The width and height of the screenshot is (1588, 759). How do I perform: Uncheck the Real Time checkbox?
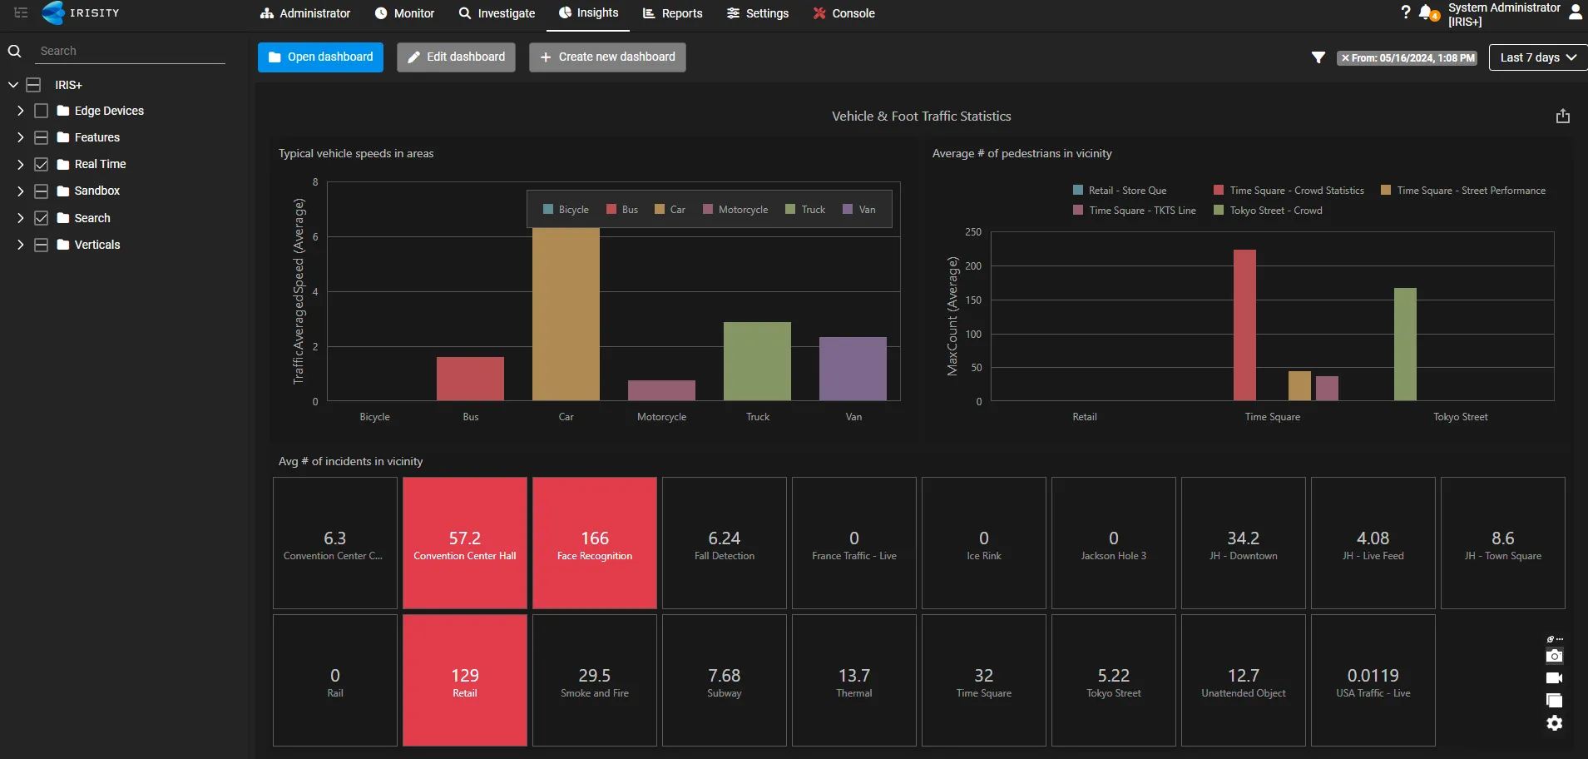click(41, 164)
